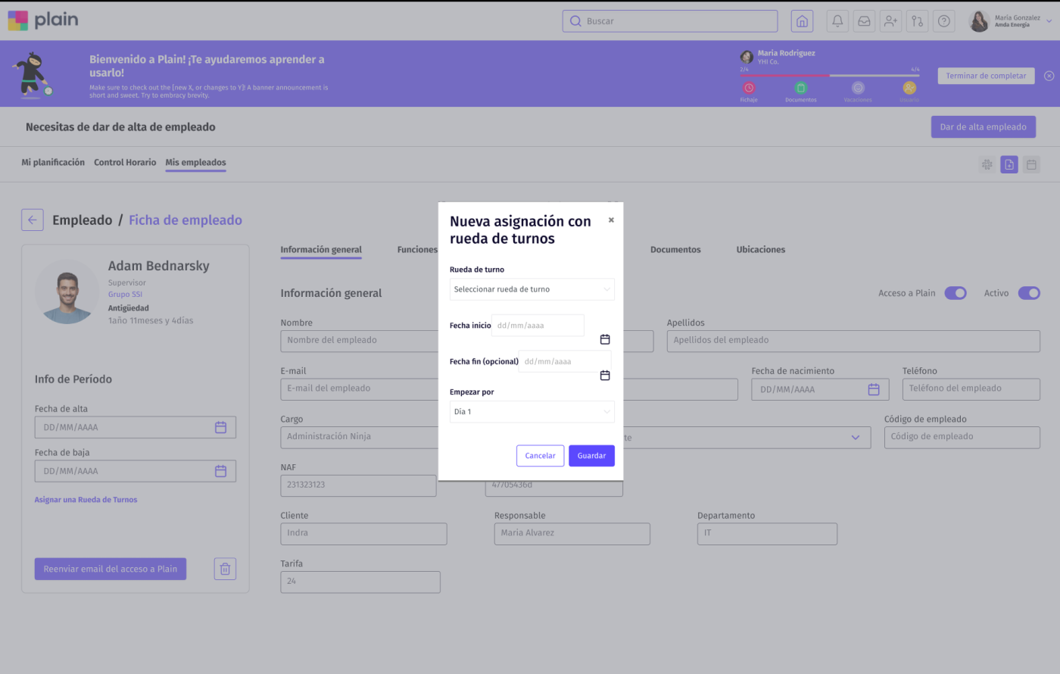Open the help question mark icon
Image resolution: width=1060 pixels, height=674 pixels.
tap(943, 21)
